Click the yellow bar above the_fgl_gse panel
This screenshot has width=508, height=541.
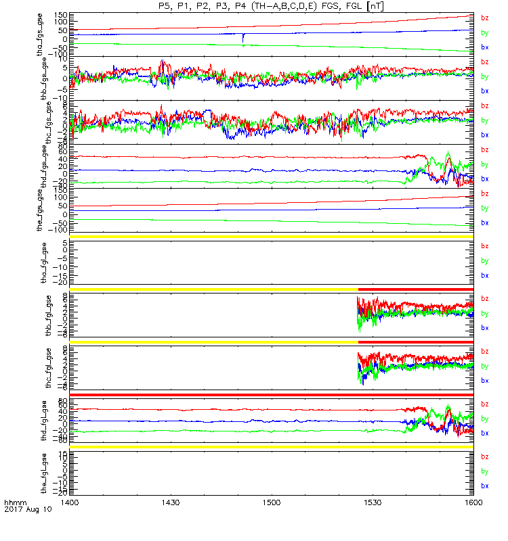[272, 447]
